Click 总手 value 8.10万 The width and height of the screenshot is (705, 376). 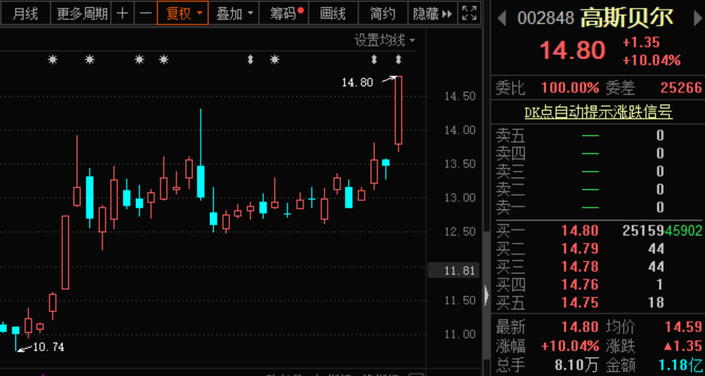[x=577, y=365]
